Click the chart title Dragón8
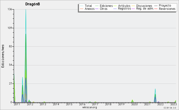The height and width of the screenshot is (110, 179). 33,4
